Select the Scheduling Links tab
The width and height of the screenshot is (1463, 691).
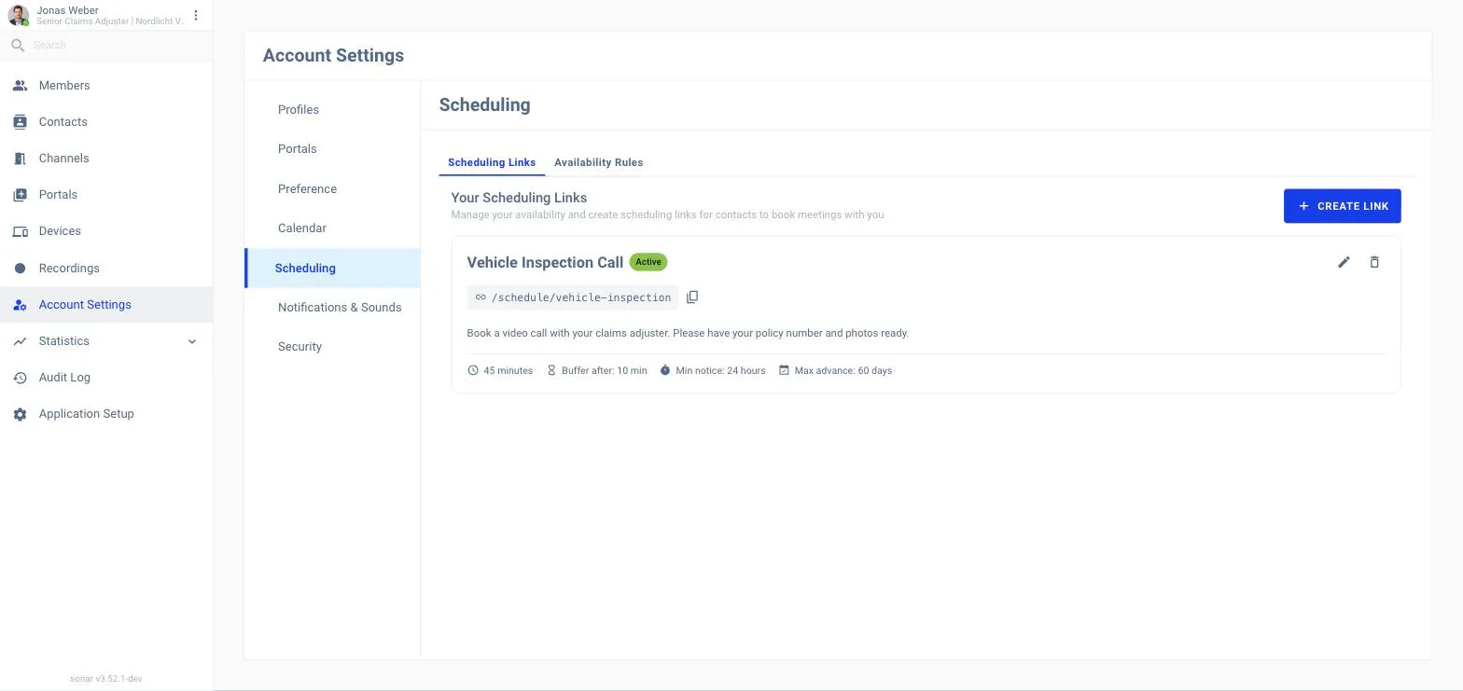pos(492,162)
